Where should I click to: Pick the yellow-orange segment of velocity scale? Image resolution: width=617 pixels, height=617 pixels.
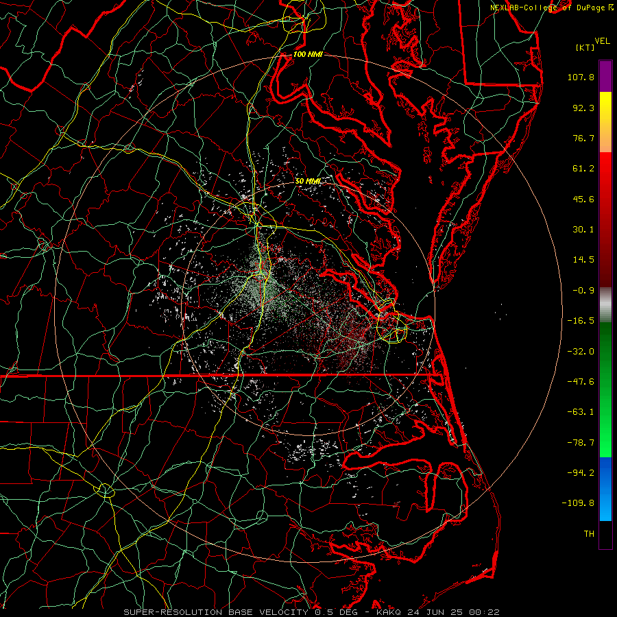(605, 122)
